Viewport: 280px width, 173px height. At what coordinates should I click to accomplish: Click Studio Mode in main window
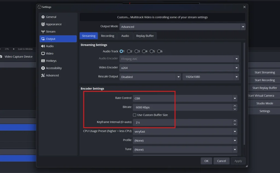click(x=264, y=104)
